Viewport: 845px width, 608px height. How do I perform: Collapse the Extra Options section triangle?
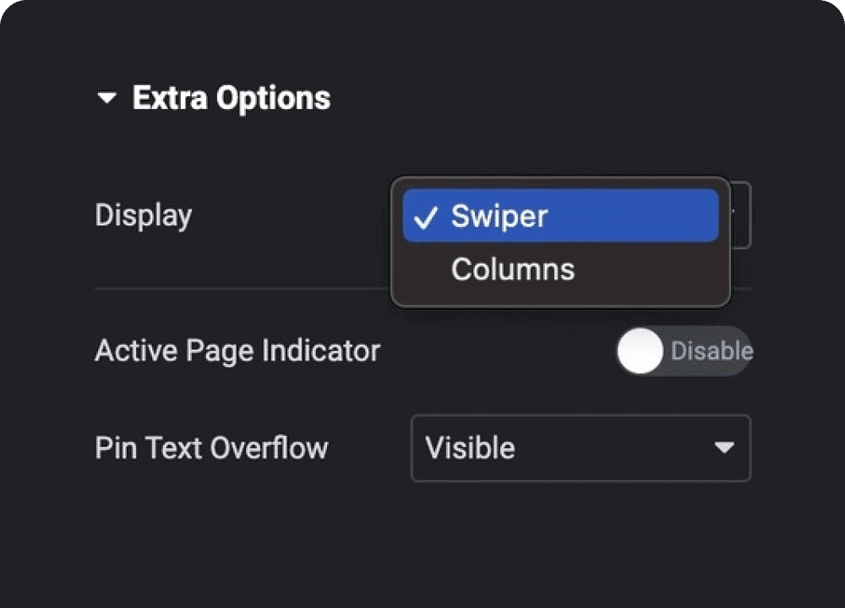coord(106,99)
